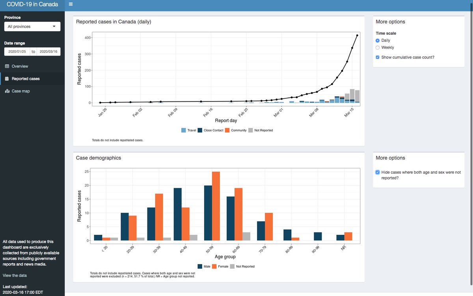The width and height of the screenshot is (473, 296).
Task: Open the Overview menu item
Action: click(x=32, y=66)
